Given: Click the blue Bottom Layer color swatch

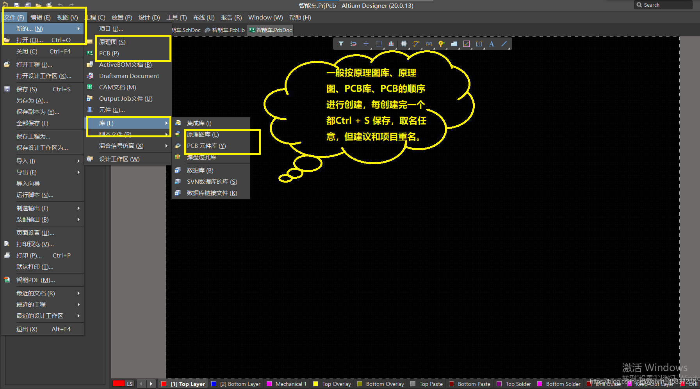Looking at the screenshot, I should pos(214,384).
